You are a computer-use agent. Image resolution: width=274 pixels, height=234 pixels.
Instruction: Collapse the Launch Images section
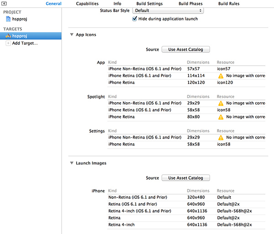[x=72, y=163]
